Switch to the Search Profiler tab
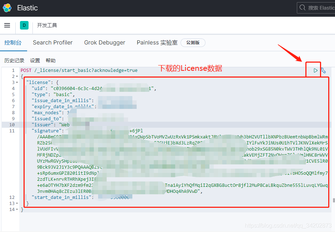The image size is (335, 232). (52, 43)
